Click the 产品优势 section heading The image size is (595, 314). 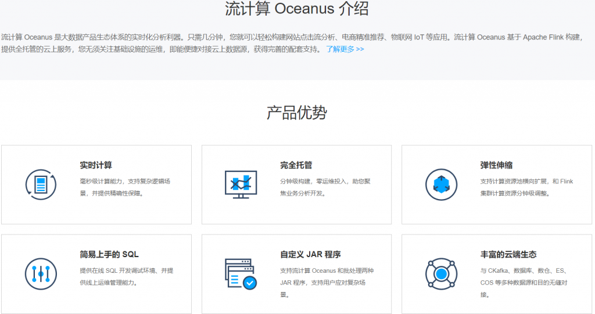pos(297,113)
